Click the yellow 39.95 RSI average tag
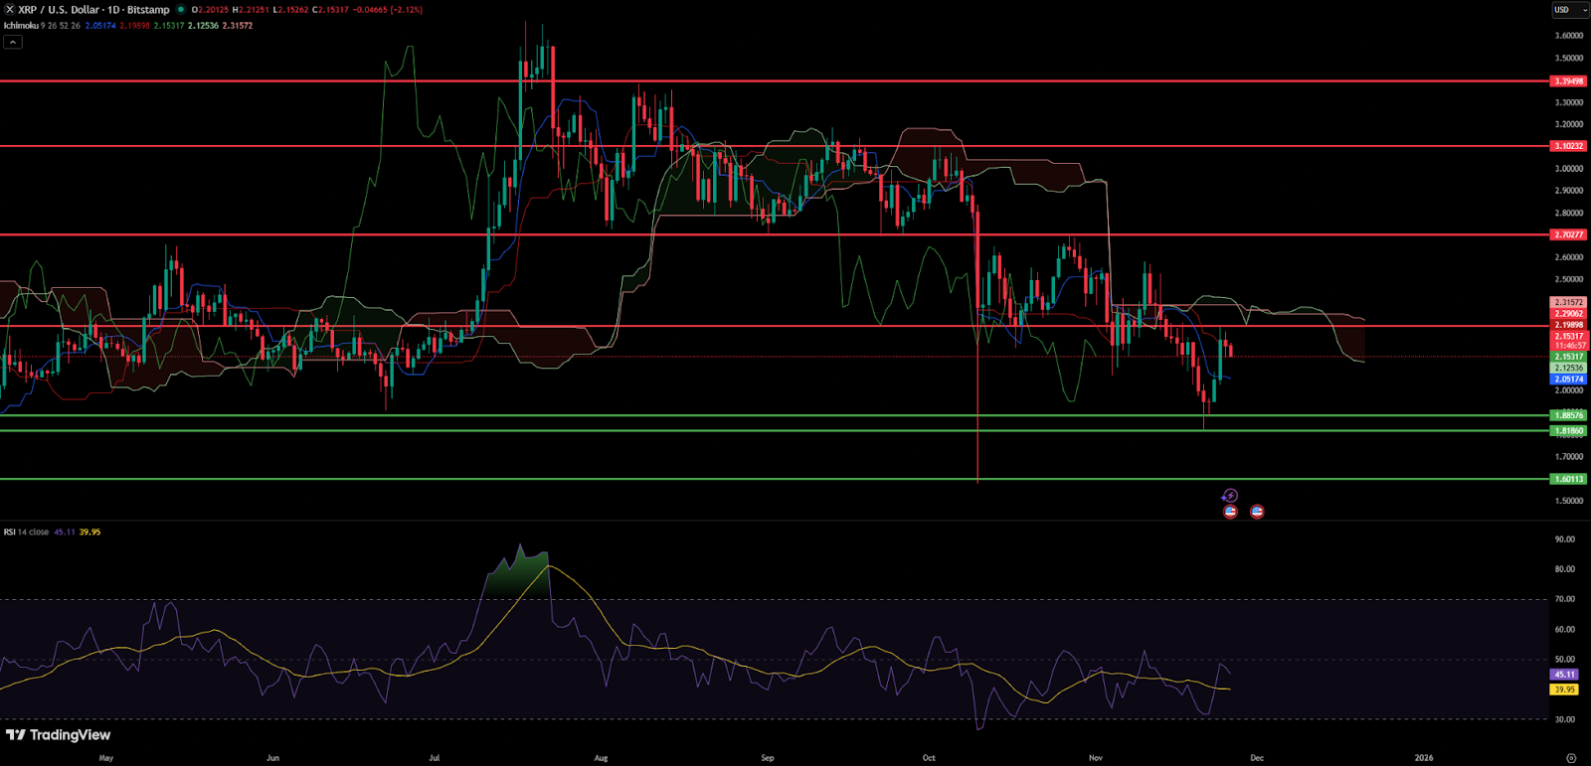Screen dimensions: 1591x766 (1564, 689)
